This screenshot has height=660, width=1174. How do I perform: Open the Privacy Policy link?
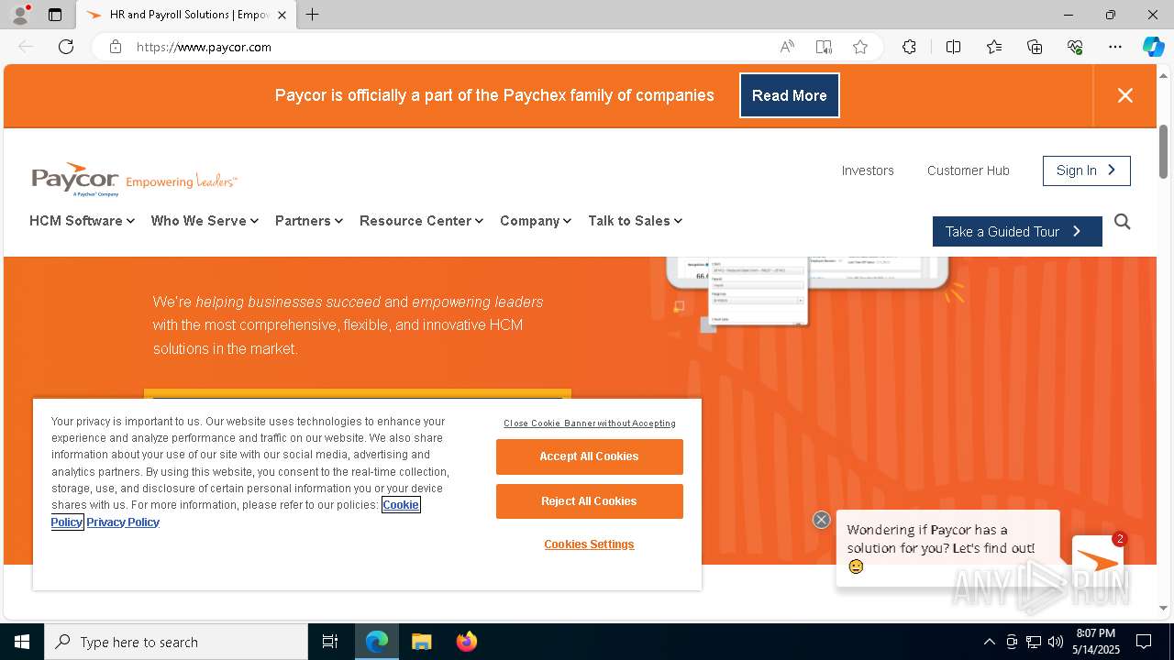(x=123, y=522)
